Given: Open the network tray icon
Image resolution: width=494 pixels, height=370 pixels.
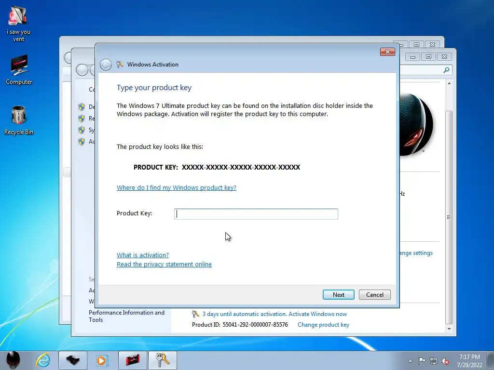Looking at the screenshot, I should tap(434, 361).
